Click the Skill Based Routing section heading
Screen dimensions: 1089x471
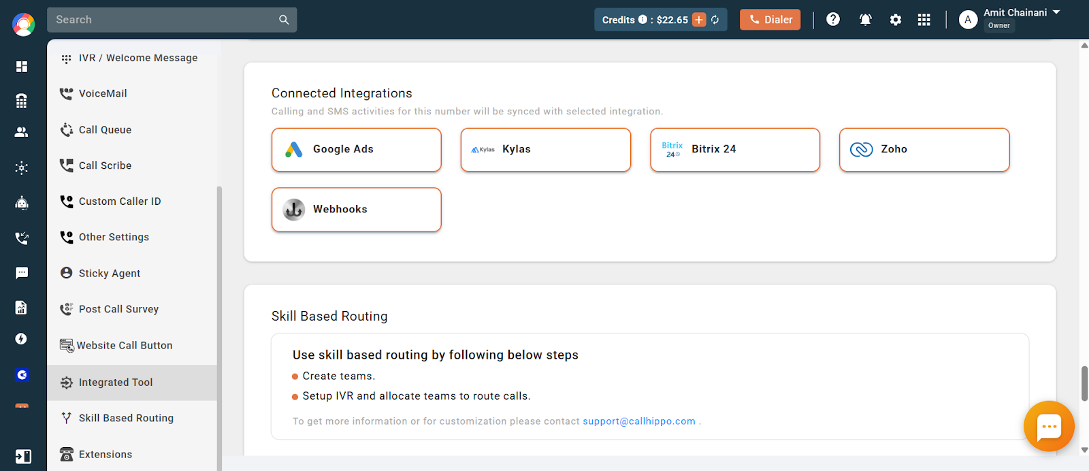pyautogui.click(x=329, y=316)
